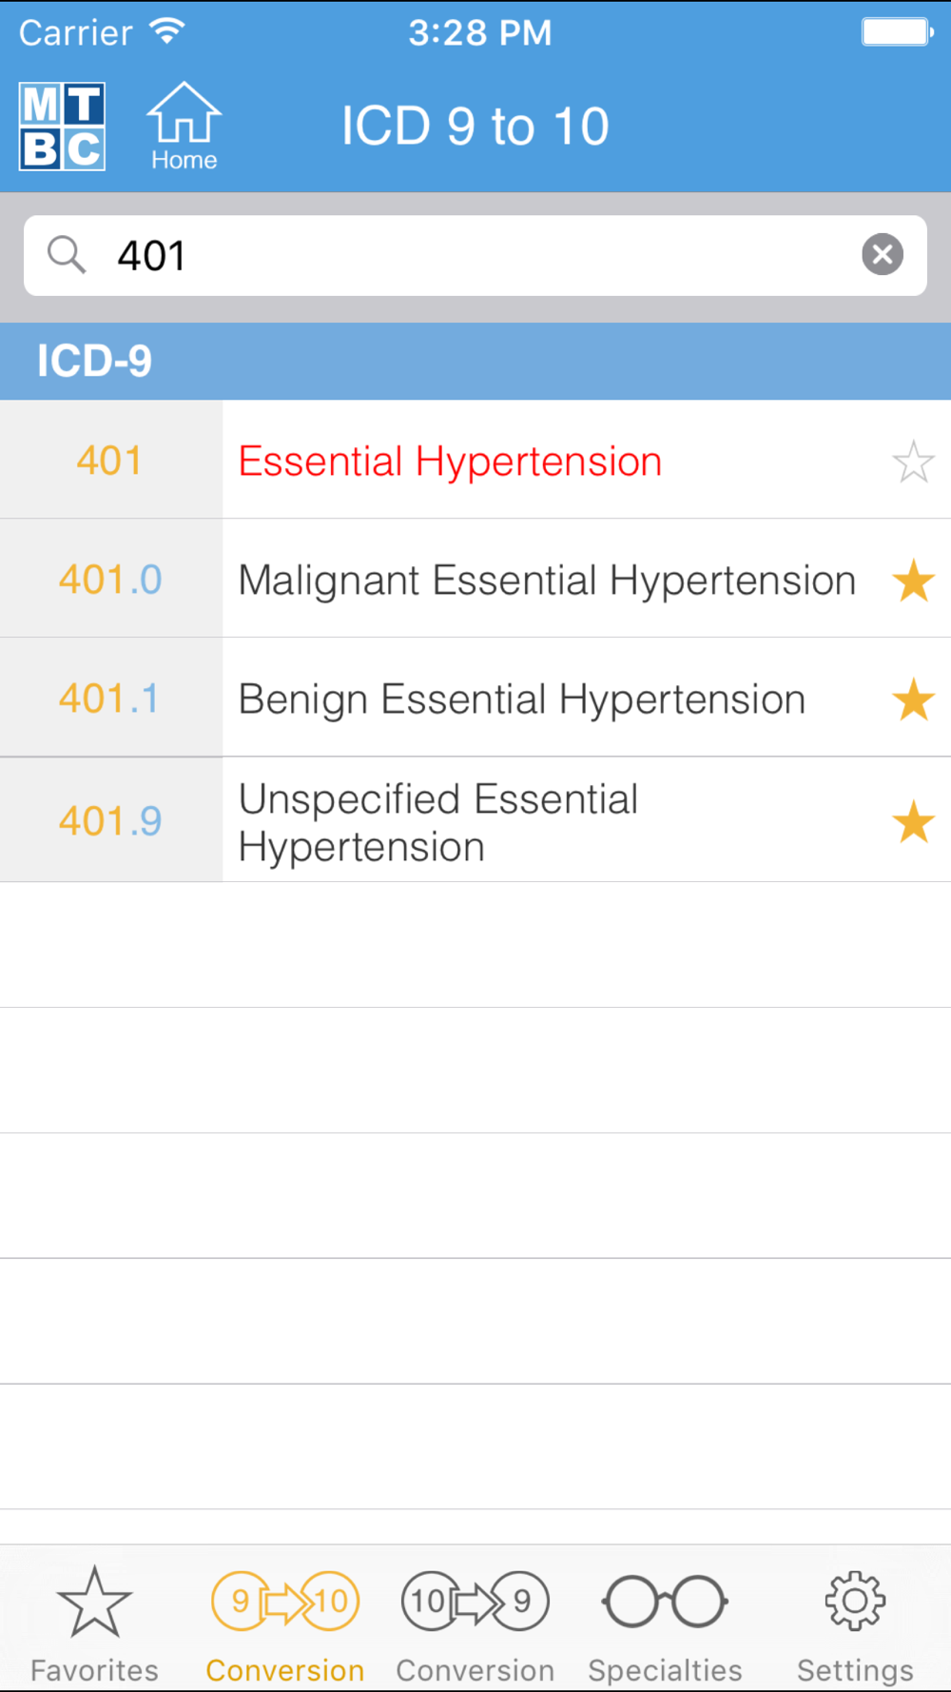Unfavorite Malignant Essential Hypertension star
Image resolution: width=951 pixels, height=1692 pixels.
(913, 580)
